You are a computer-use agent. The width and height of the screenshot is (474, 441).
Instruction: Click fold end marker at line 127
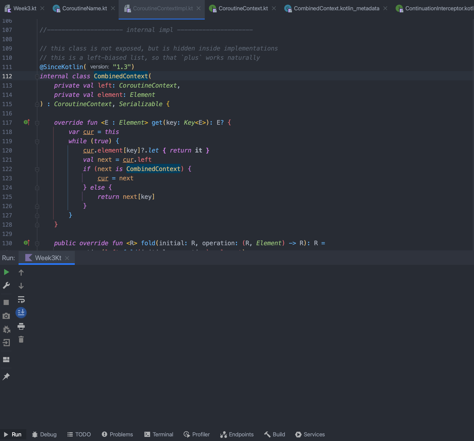coord(37,215)
